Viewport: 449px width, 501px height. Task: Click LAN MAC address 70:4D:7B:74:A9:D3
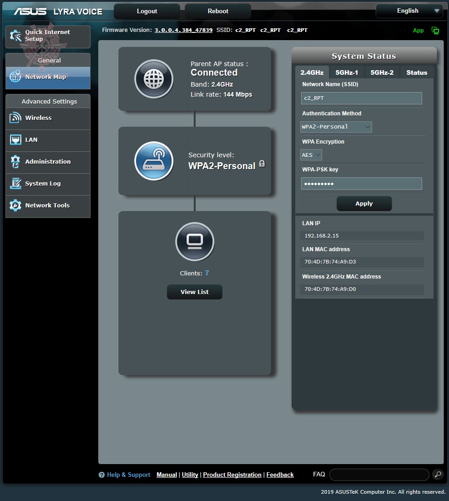point(330,262)
